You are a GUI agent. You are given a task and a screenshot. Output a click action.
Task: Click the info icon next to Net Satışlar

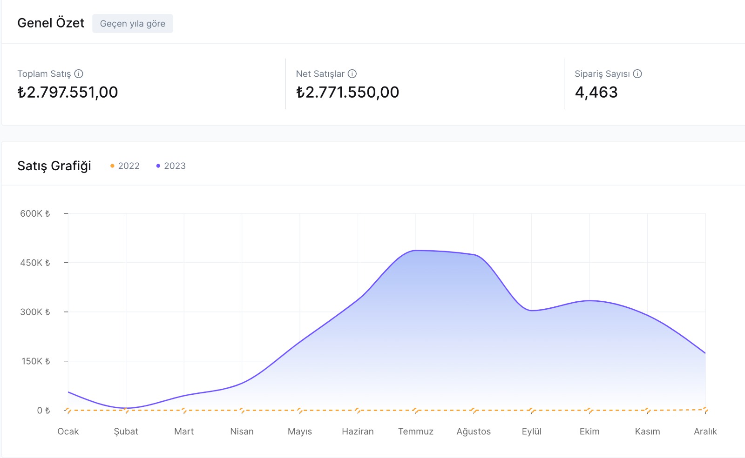[352, 73]
